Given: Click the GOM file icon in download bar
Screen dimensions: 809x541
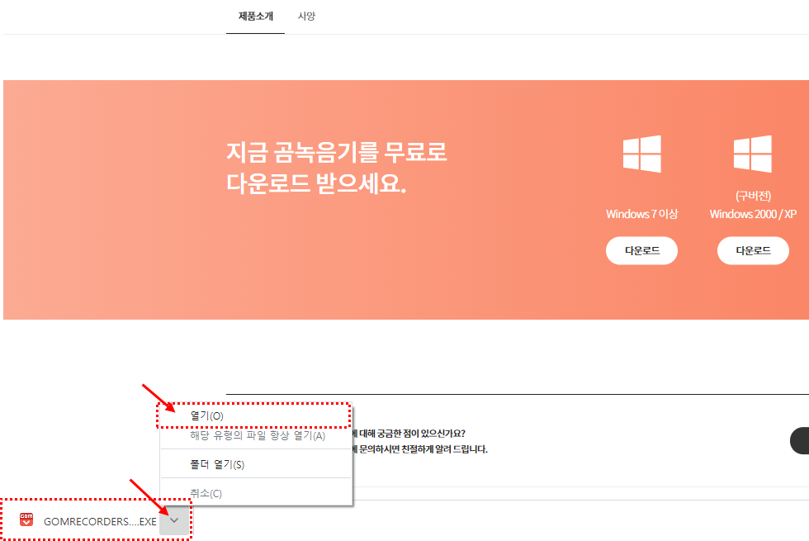Looking at the screenshot, I should click(26, 520).
